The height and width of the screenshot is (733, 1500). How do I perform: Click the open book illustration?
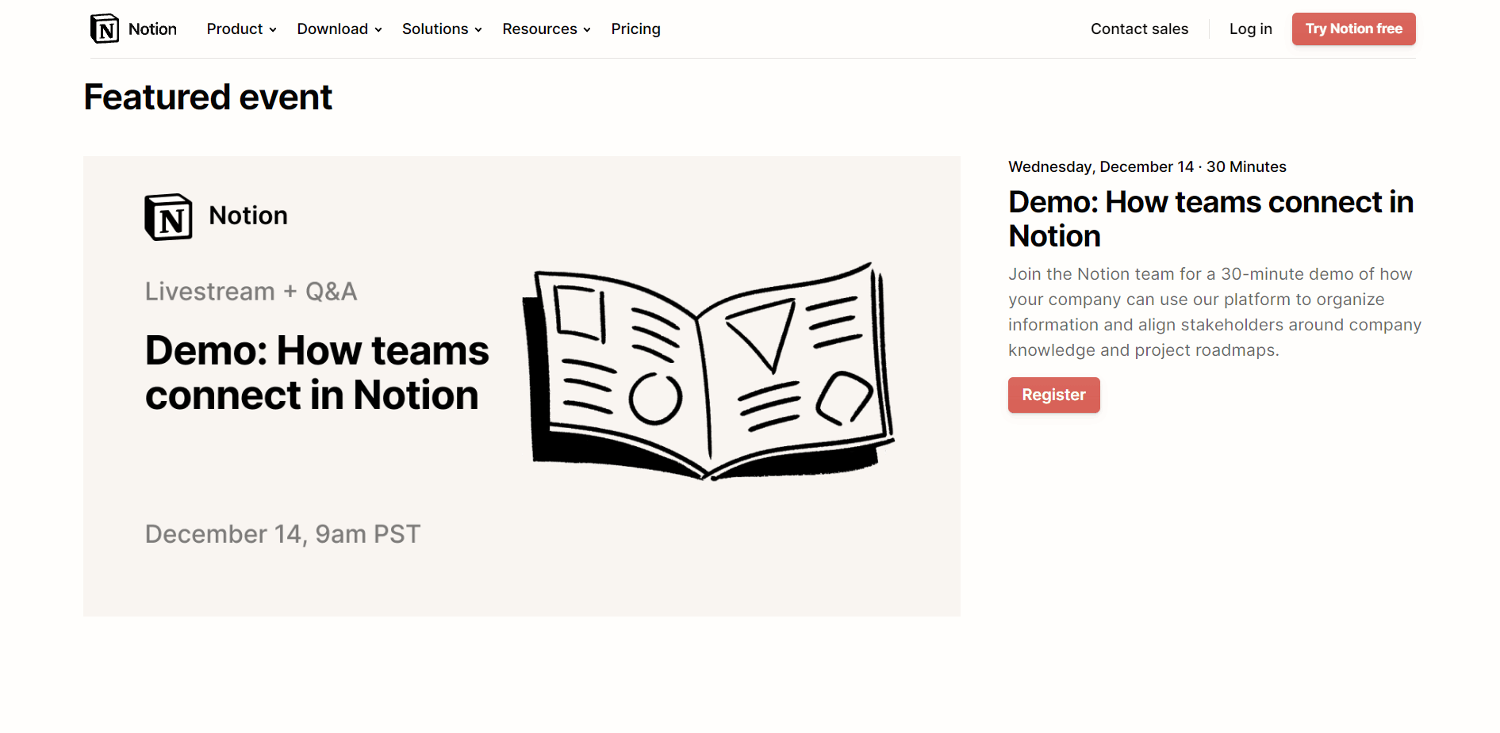pyautogui.click(x=708, y=371)
